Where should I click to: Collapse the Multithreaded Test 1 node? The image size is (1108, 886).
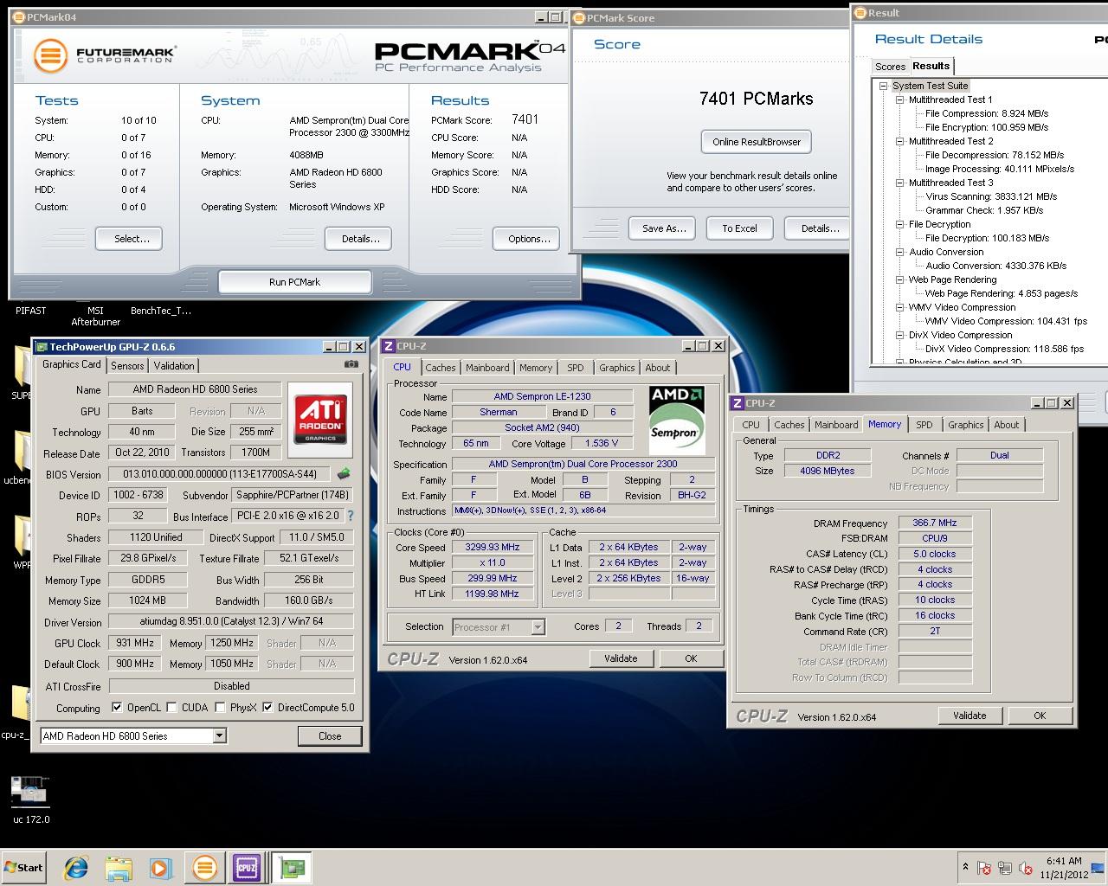pos(899,100)
